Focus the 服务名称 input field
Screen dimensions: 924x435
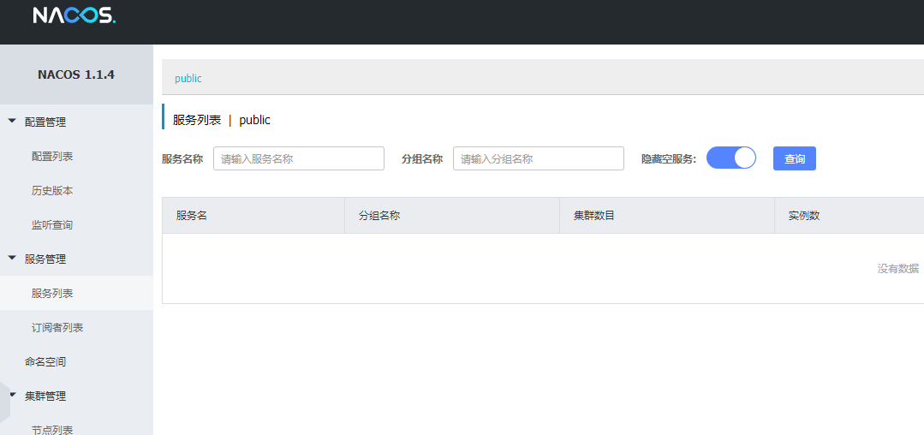(x=298, y=159)
